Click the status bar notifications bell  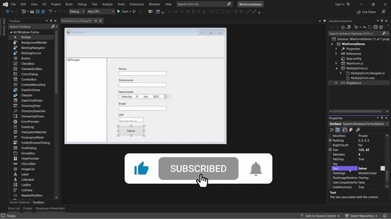385,216
